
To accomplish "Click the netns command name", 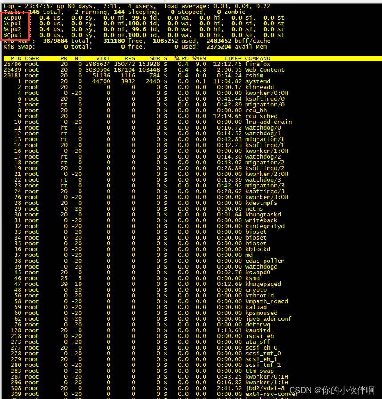I will (254, 209).
